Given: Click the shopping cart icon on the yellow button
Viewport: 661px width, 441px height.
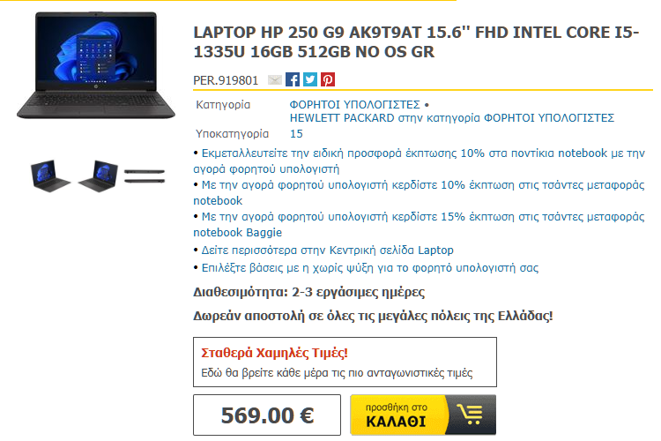Looking at the screenshot, I should [x=471, y=415].
